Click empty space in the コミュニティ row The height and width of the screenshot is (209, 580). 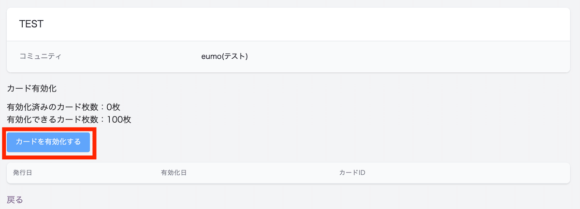pos(411,56)
